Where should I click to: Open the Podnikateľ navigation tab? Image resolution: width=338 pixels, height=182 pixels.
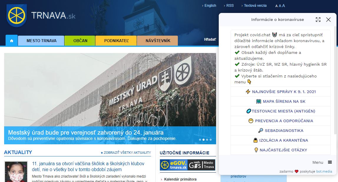click(x=116, y=41)
